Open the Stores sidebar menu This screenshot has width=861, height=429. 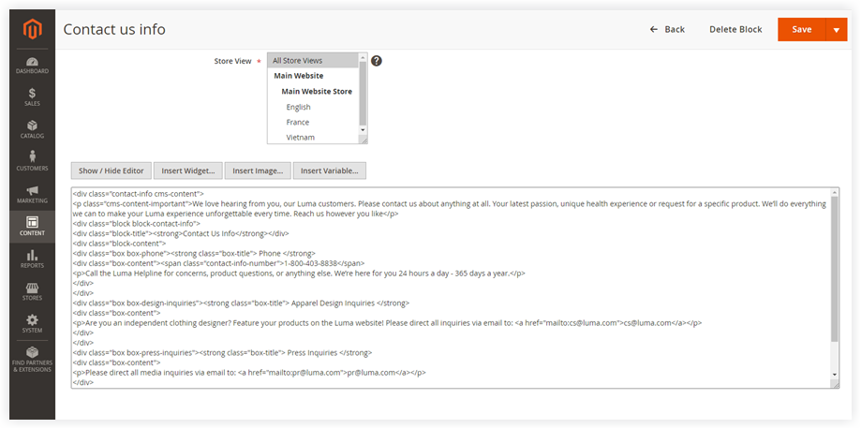[x=32, y=291]
